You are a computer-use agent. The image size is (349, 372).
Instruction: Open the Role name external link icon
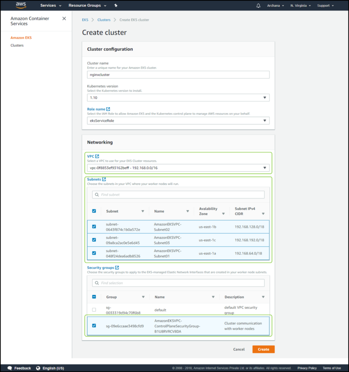pos(109,109)
